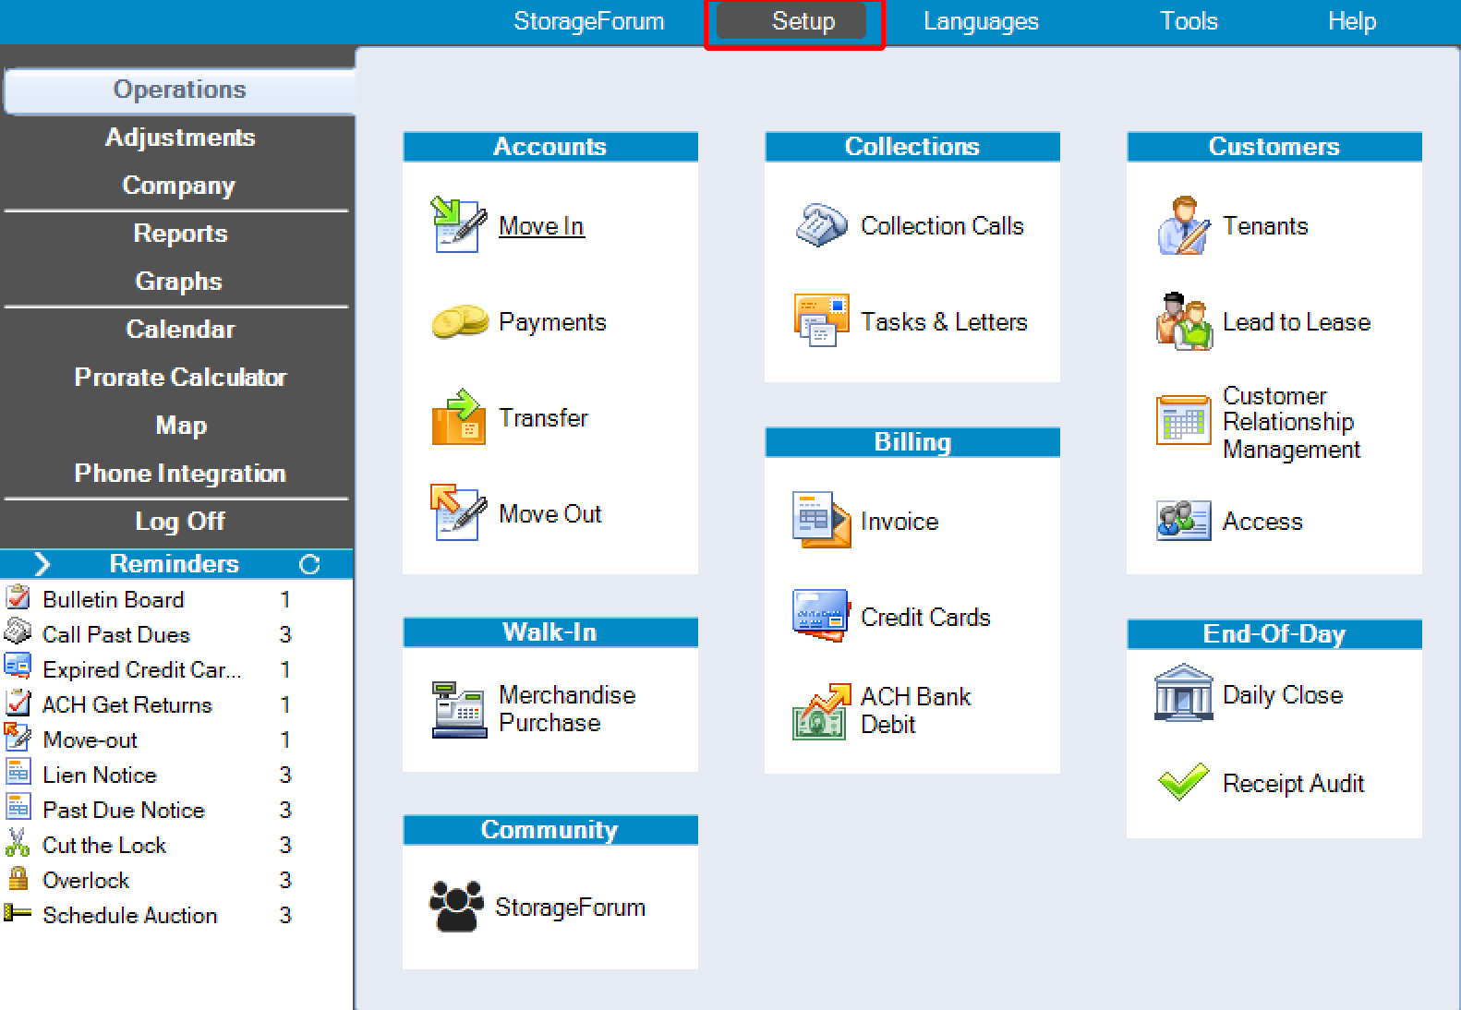The image size is (1461, 1010).
Task: Click the Tenants label
Action: click(x=1265, y=226)
